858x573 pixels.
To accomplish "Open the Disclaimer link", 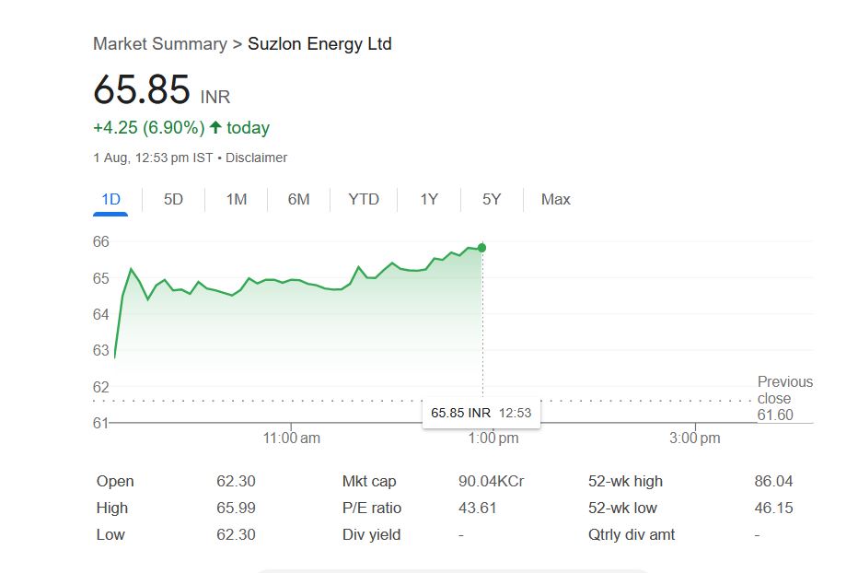I will point(256,158).
